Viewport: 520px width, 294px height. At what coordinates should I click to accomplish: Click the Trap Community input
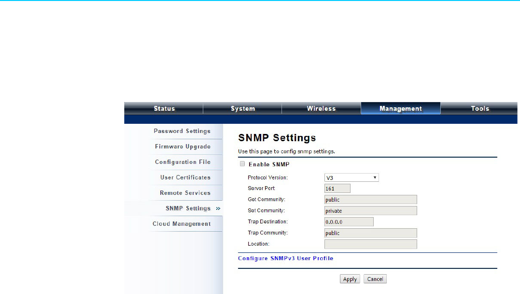coord(370,233)
